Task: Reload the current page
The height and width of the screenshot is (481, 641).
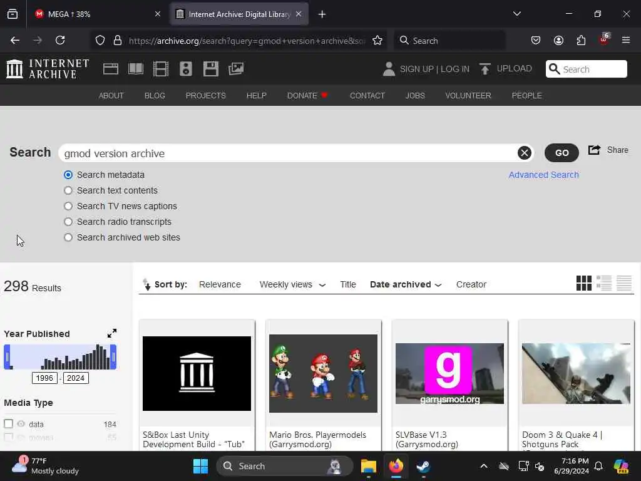Action: 60,40
